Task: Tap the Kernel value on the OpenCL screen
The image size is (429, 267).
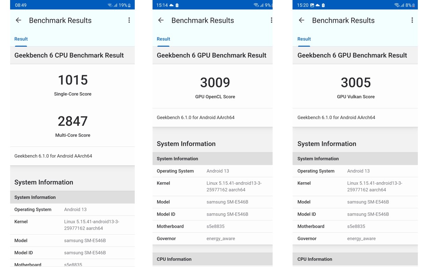Action: pyautogui.click(x=234, y=187)
